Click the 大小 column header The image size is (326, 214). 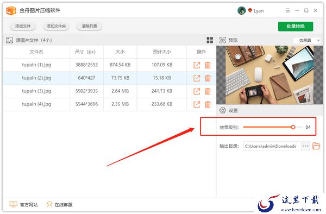(120, 52)
